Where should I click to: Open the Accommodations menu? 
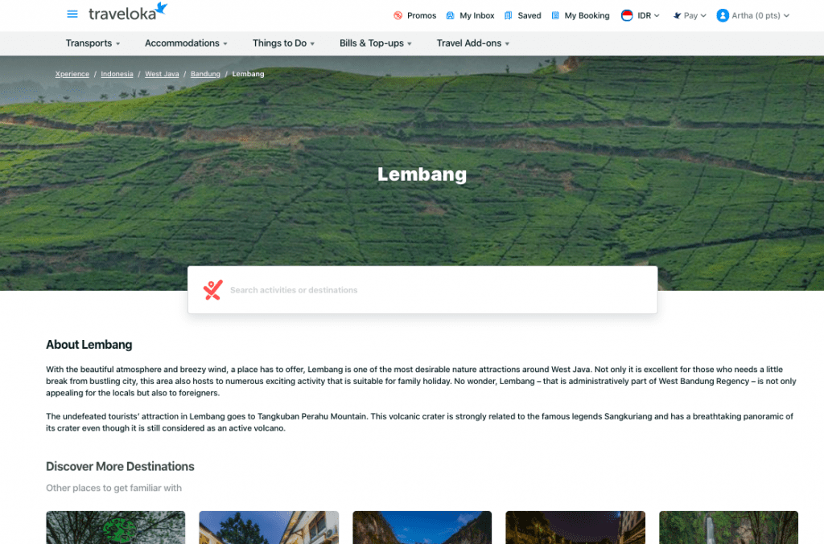pyautogui.click(x=186, y=43)
